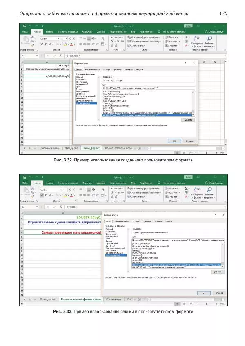245x346 pixels.
Task: Click the Percent style icon in Рис. 3.32
Action: pos(118,41)
